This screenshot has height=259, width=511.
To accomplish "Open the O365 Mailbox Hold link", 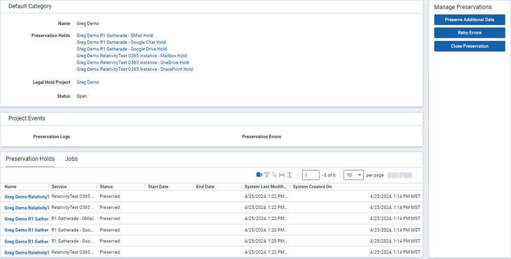I will (x=132, y=56).
